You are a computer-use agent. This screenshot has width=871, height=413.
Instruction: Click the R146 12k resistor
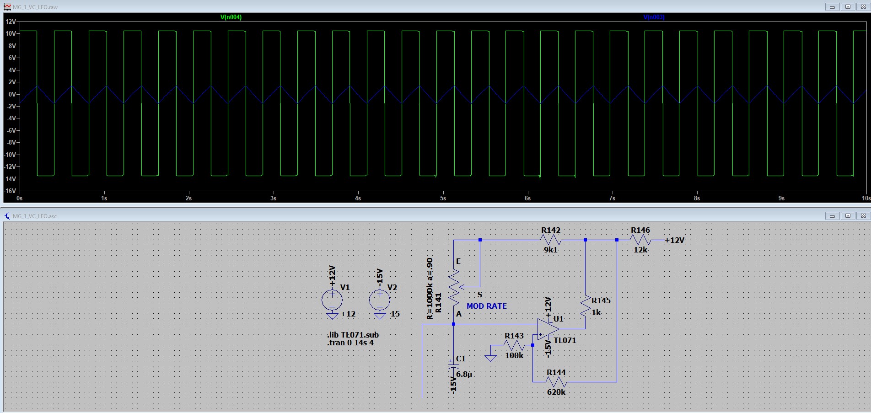click(640, 240)
